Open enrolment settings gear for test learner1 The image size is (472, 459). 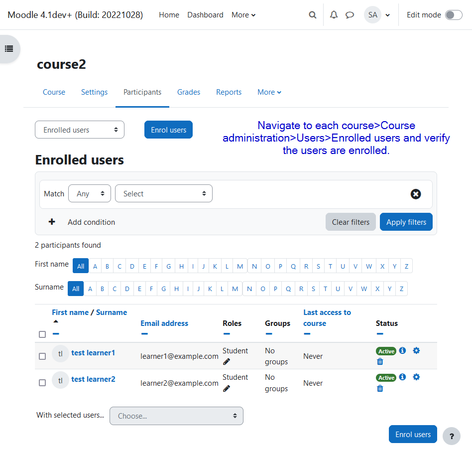click(x=416, y=350)
